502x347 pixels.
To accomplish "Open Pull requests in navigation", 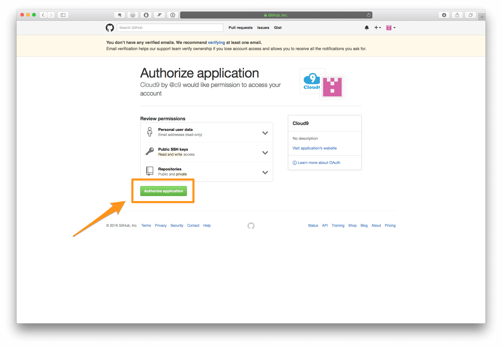I will 241,28.
